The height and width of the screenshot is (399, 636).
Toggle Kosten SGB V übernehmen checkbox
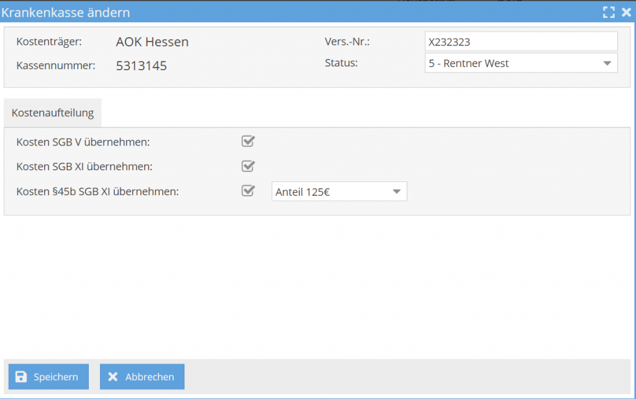[248, 142]
